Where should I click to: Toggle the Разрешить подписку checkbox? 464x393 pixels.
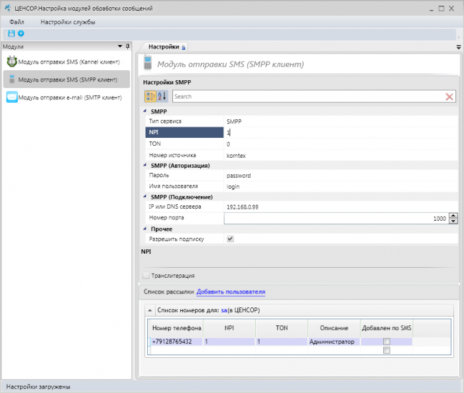tap(230, 239)
